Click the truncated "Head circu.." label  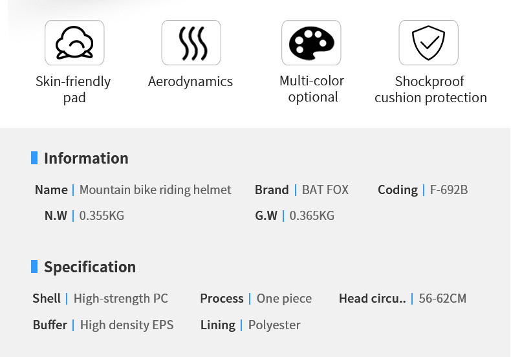(x=372, y=298)
